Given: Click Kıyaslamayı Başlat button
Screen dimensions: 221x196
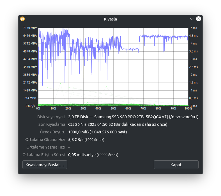Looking at the screenshot, I should 45,165.
